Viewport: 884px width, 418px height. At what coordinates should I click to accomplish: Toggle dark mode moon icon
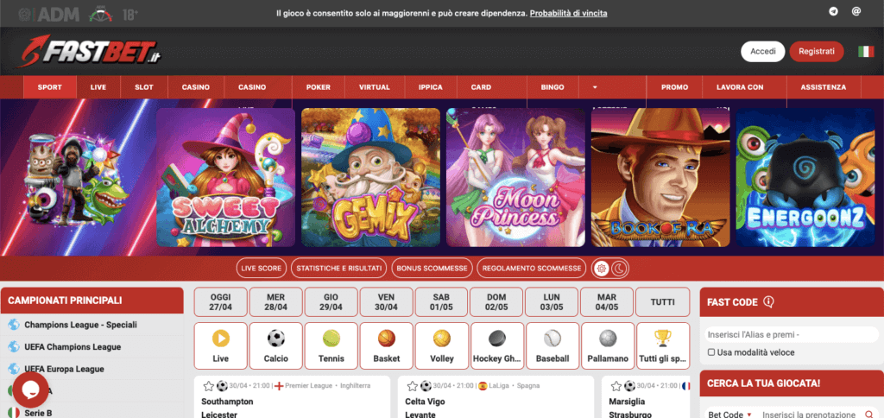coord(620,269)
